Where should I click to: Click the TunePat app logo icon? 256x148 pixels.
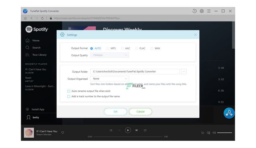point(25,11)
